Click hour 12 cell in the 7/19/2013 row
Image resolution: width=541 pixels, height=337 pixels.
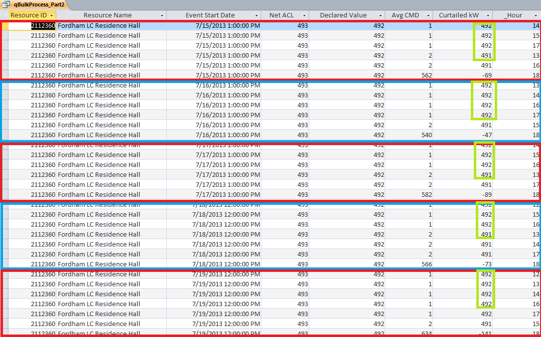[517, 274]
